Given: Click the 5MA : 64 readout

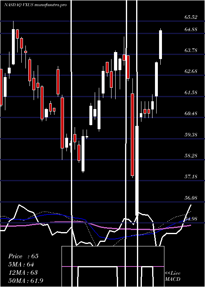Looking at the screenshot, I should tap(21, 264).
